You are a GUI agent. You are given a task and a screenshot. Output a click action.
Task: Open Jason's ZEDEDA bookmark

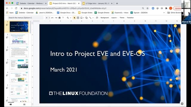click(x=44, y=12)
